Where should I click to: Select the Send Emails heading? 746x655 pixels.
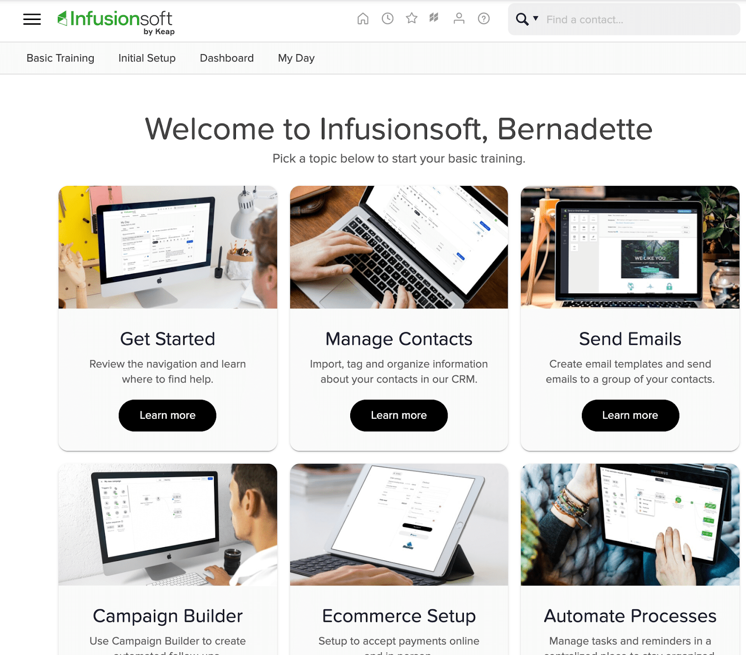(630, 339)
